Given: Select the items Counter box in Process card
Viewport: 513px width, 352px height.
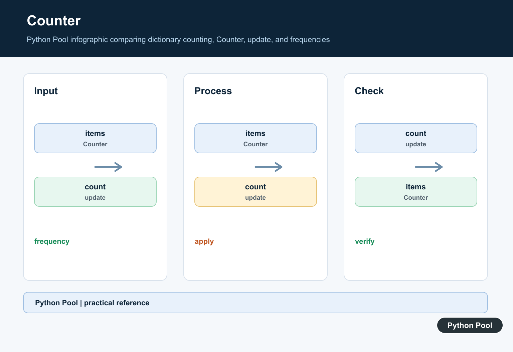Looking at the screenshot, I should [255, 138].
